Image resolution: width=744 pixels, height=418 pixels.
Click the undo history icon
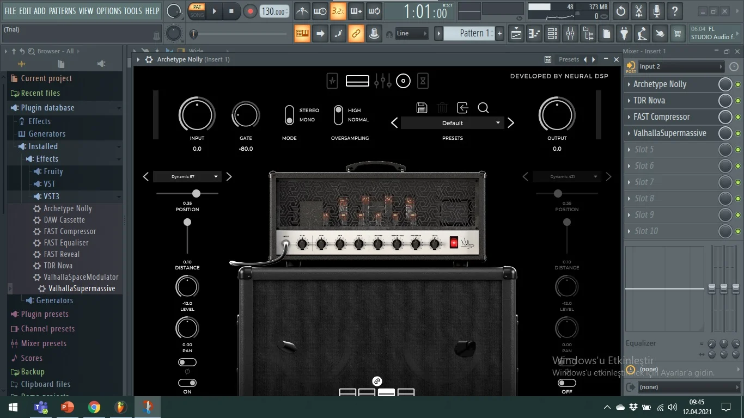(621, 11)
